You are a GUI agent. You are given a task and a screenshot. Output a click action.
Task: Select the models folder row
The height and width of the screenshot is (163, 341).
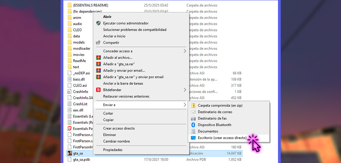point(79,42)
